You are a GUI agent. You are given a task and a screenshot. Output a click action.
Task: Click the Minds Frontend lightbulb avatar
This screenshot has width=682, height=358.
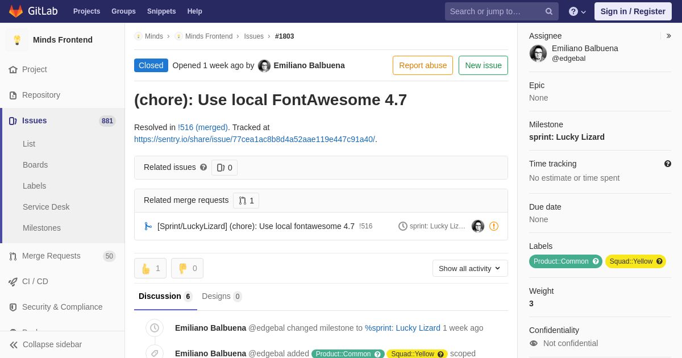click(x=17, y=40)
